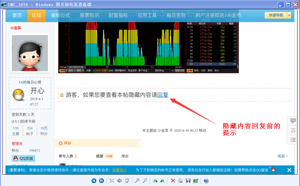Delete the picture with the red X icon
Screen dimensions: 300x186
[x=173, y=180]
